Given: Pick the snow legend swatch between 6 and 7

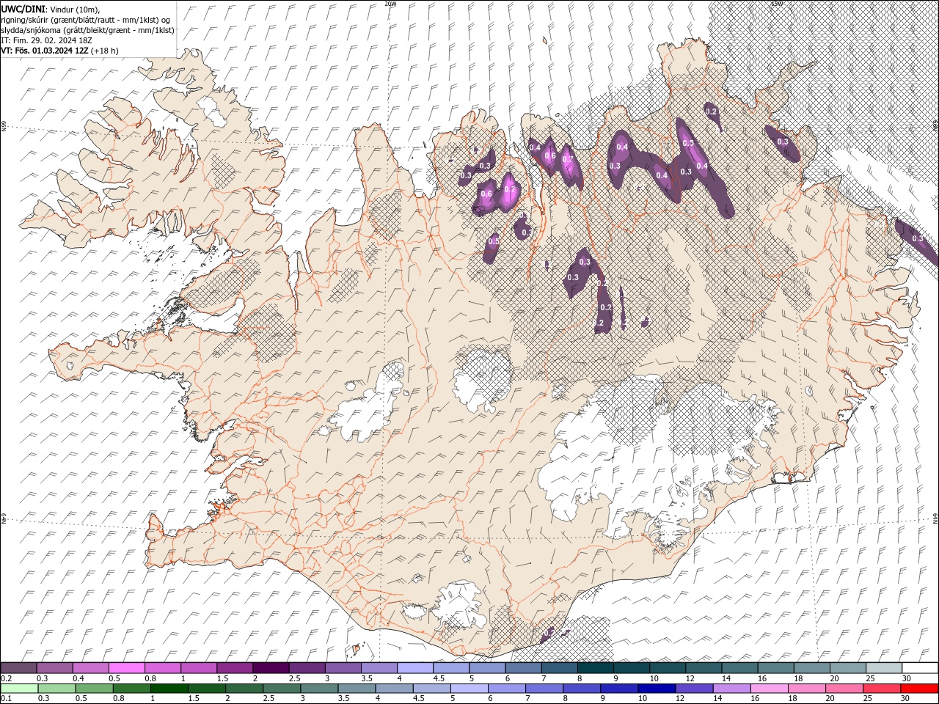Looking at the screenshot, I should tap(523, 668).
